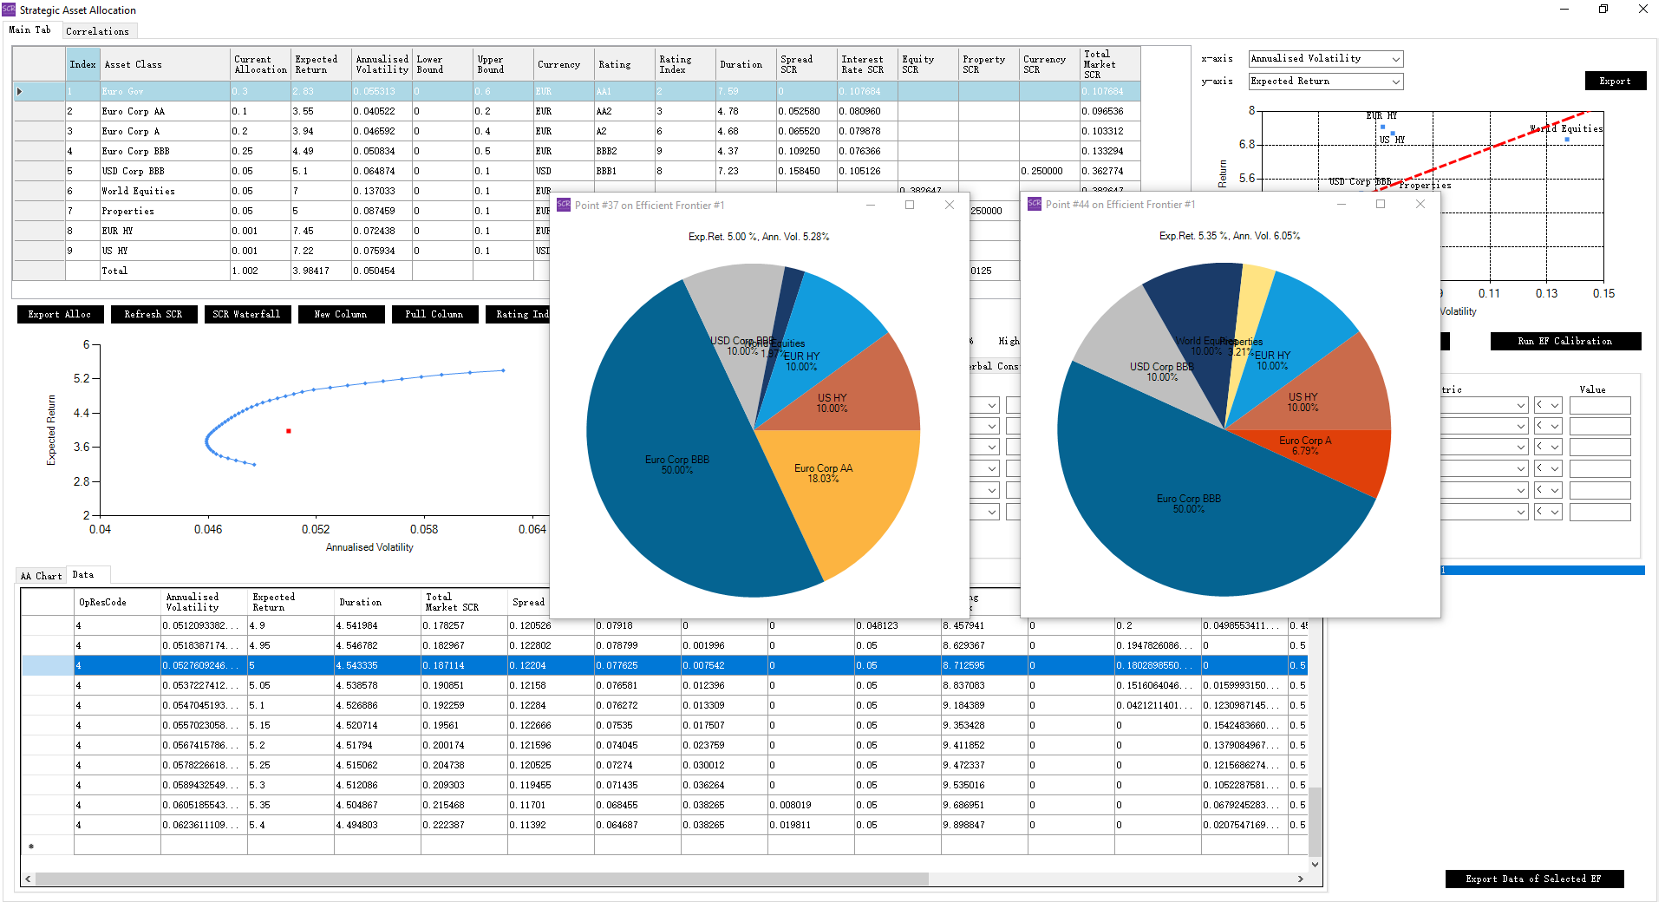Screen dimensions: 1665x902
Task: Click the Point #37 window title icon
Action: 564,205
